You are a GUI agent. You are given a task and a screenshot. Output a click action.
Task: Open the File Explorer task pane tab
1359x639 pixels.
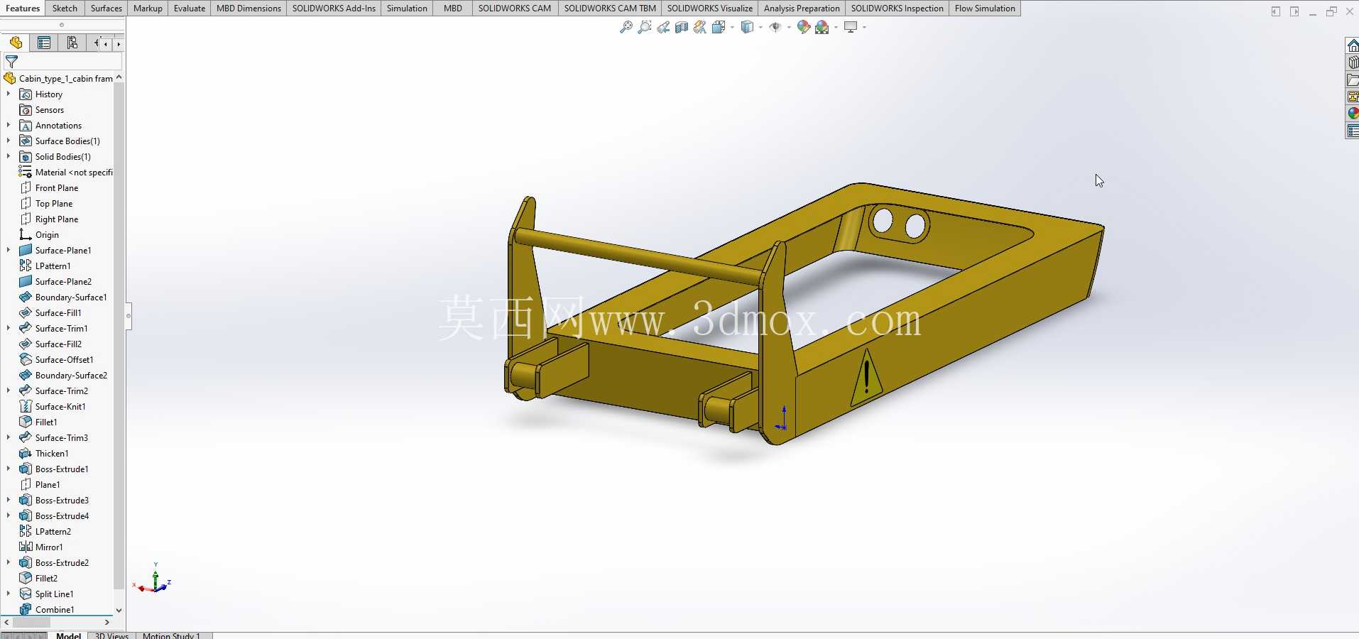pos(1353,80)
